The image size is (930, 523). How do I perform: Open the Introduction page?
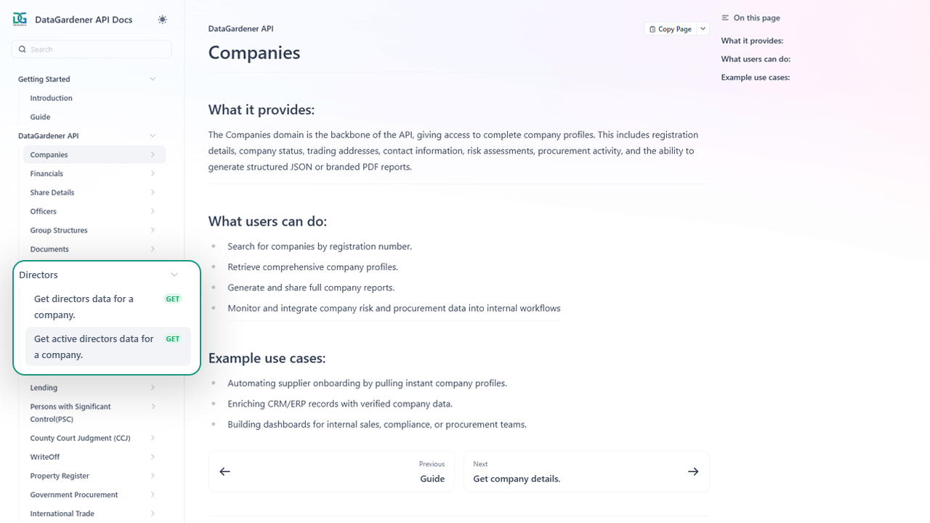(x=51, y=98)
